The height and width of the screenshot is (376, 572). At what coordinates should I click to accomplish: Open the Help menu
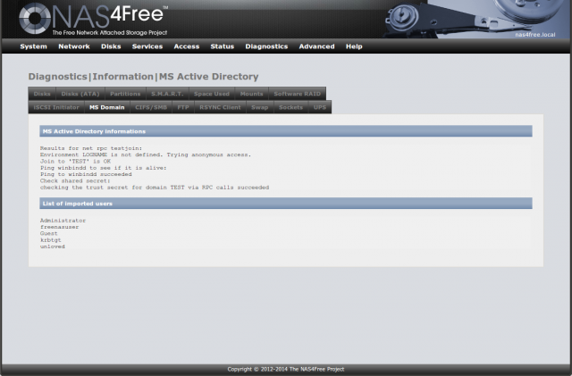click(x=354, y=46)
